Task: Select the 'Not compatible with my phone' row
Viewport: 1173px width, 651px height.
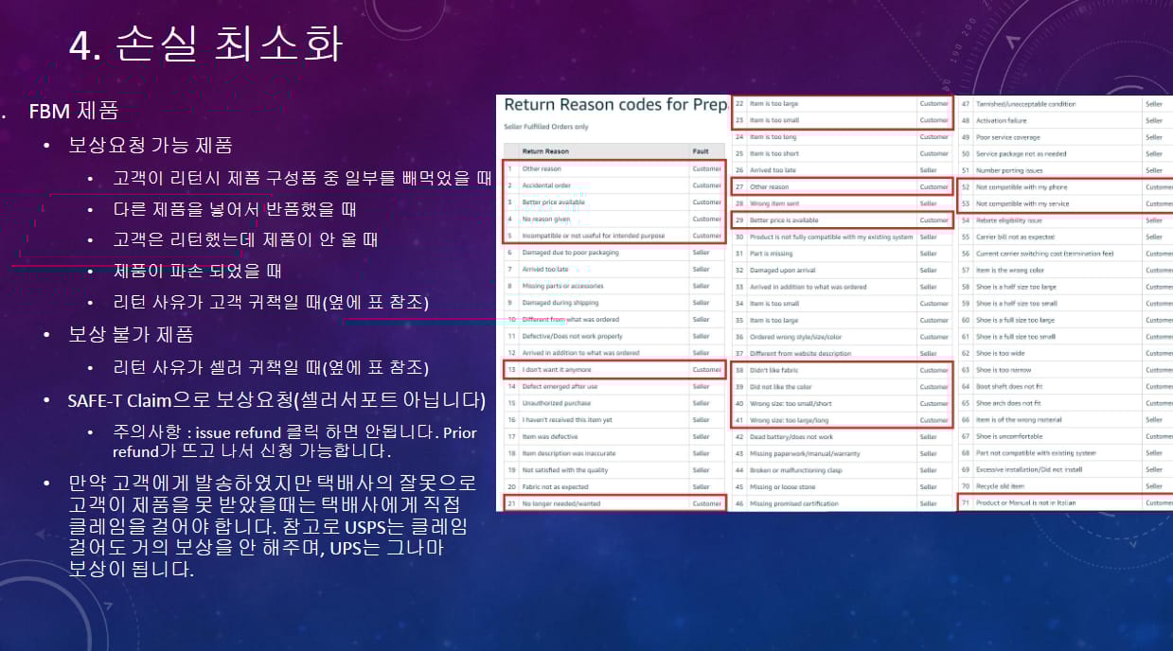Action: pyautogui.click(x=1065, y=187)
